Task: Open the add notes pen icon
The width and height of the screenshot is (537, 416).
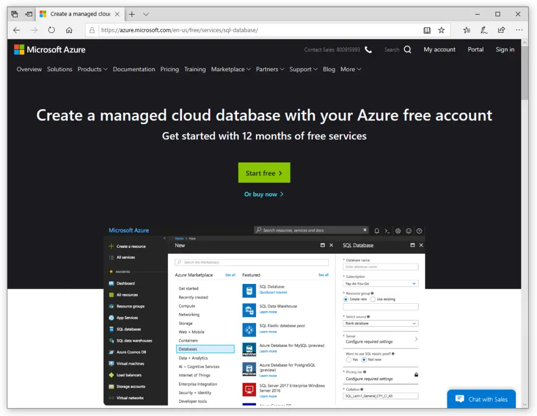Action: pyautogui.click(x=484, y=30)
